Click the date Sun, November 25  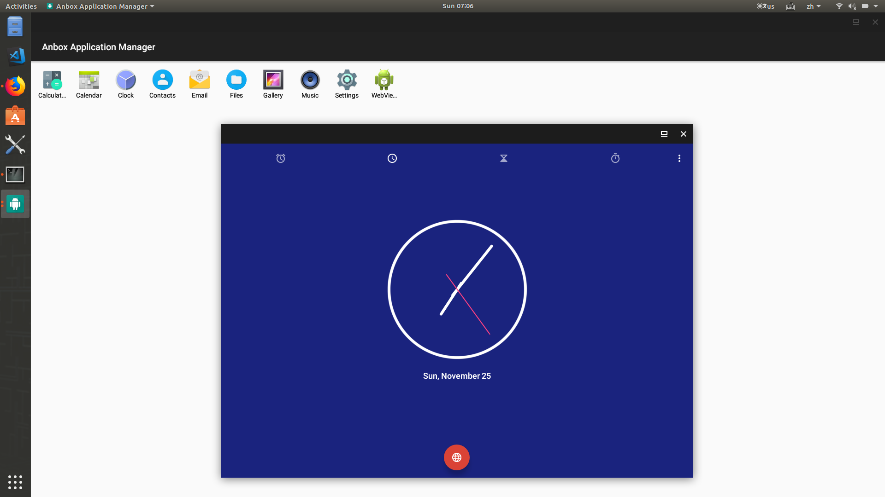pos(457,376)
